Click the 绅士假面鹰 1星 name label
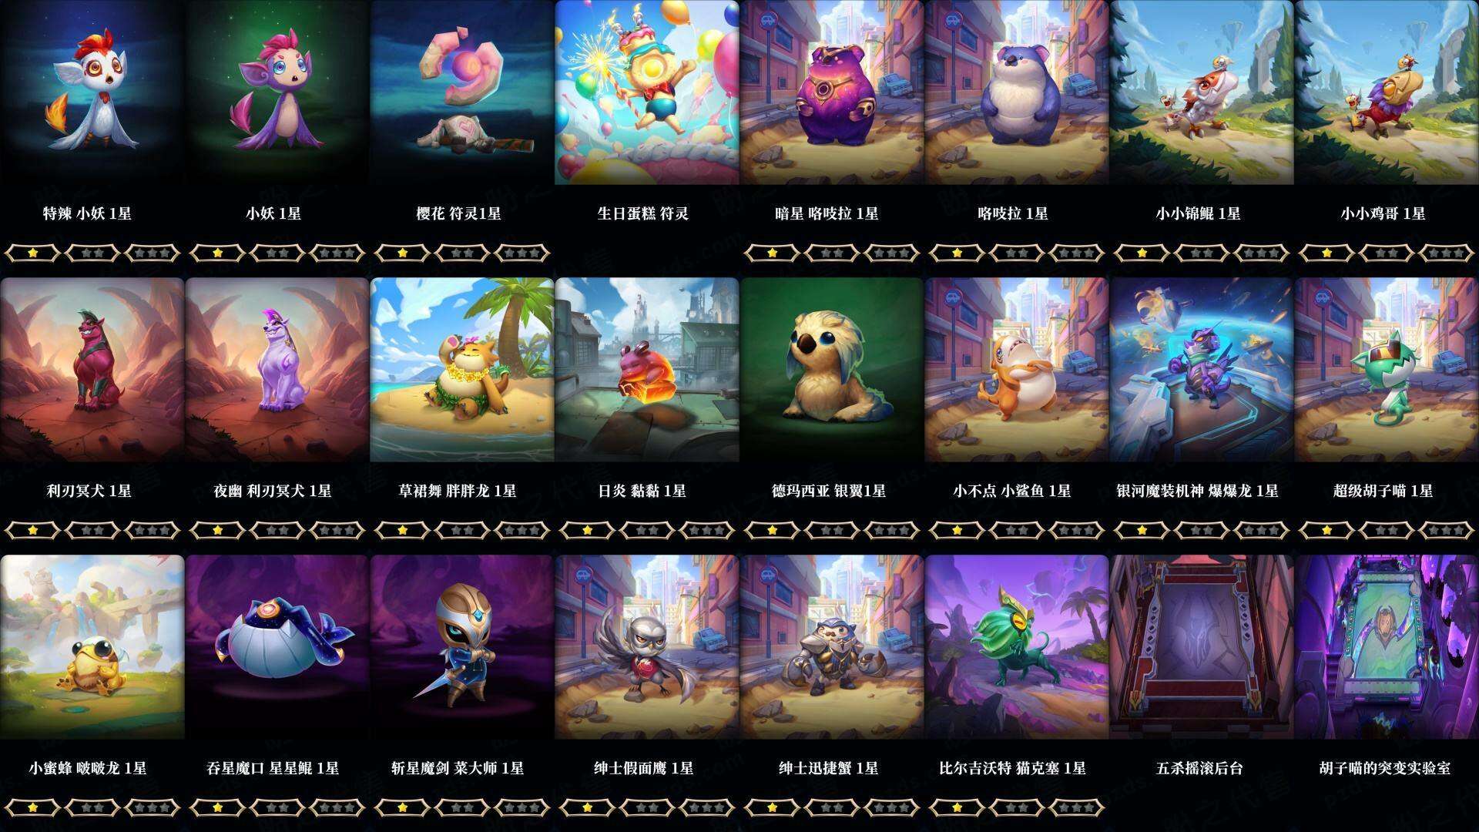Viewport: 1479px width, 832px height. [x=644, y=768]
